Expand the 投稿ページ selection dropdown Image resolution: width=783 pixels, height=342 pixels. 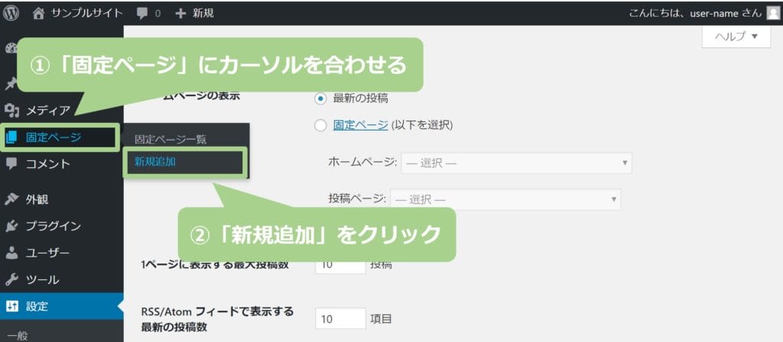pyautogui.click(x=505, y=199)
